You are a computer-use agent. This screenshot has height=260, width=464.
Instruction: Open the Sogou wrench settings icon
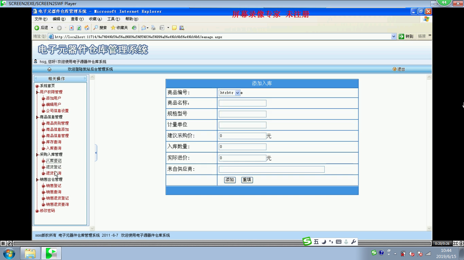click(353, 242)
